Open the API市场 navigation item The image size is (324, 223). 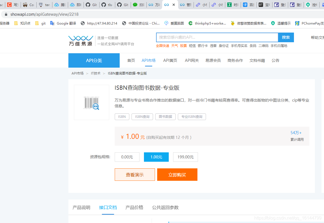[x=149, y=60]
